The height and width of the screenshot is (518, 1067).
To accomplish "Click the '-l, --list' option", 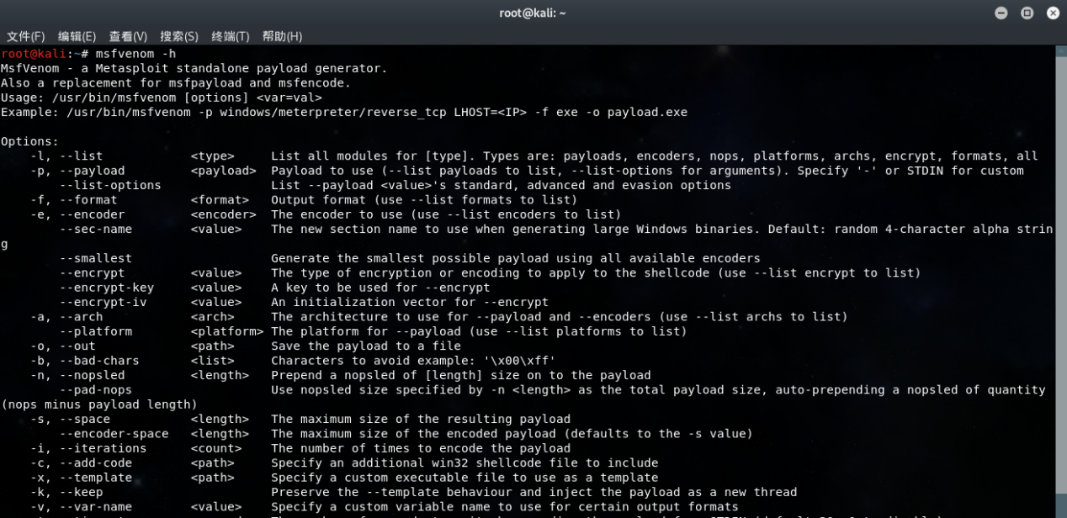I will coord(66,156).
